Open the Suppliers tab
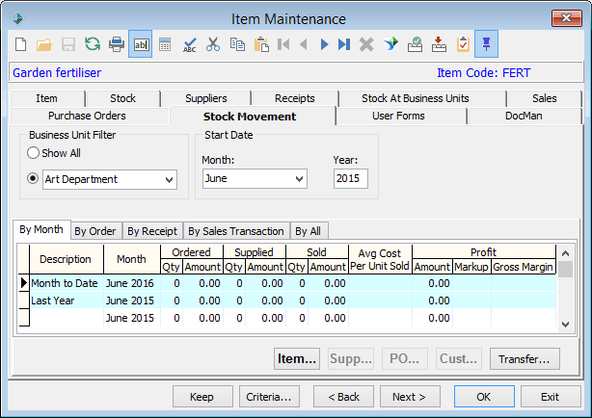The height and width of the screenshot is (418, 592). 206,98
